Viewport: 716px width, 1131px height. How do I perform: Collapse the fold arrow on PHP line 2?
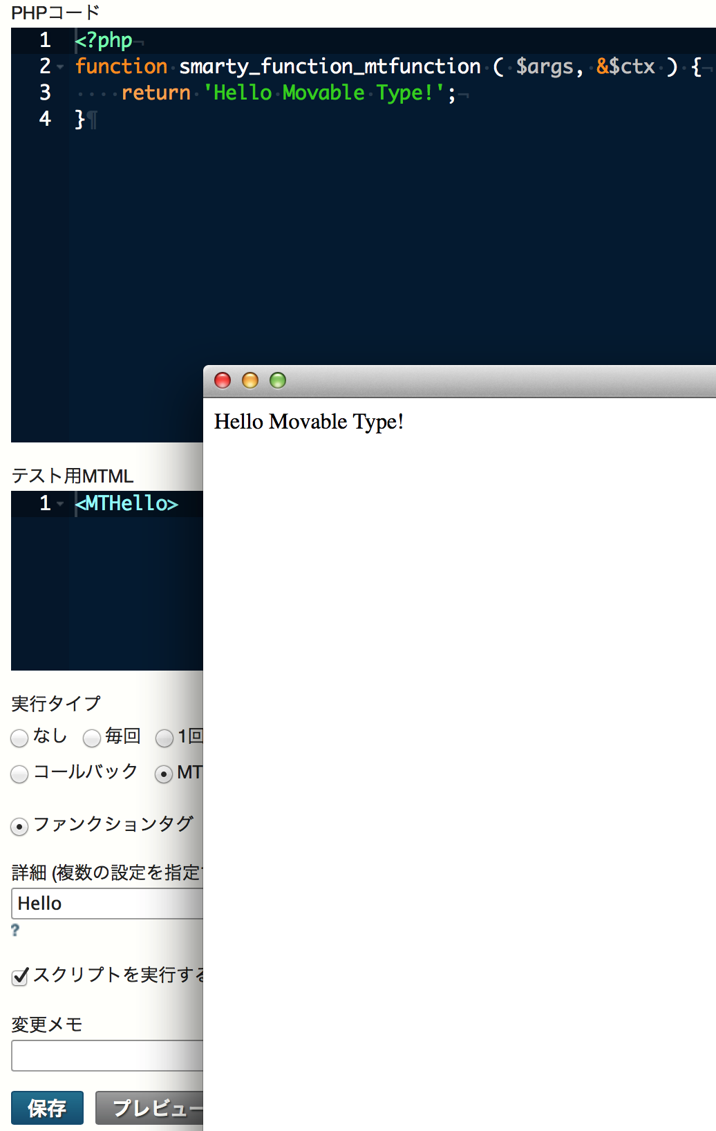(61, 67)
